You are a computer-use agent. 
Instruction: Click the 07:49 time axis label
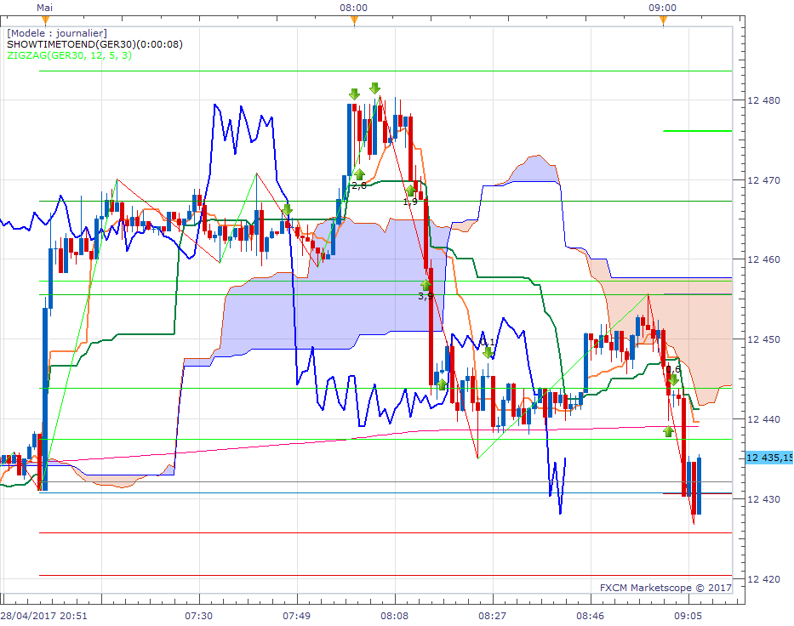click(297, 616)
